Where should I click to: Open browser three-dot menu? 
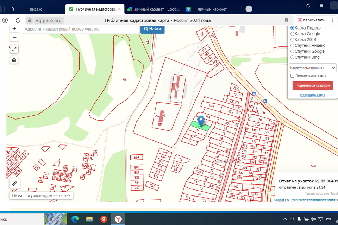coord(333,20)
